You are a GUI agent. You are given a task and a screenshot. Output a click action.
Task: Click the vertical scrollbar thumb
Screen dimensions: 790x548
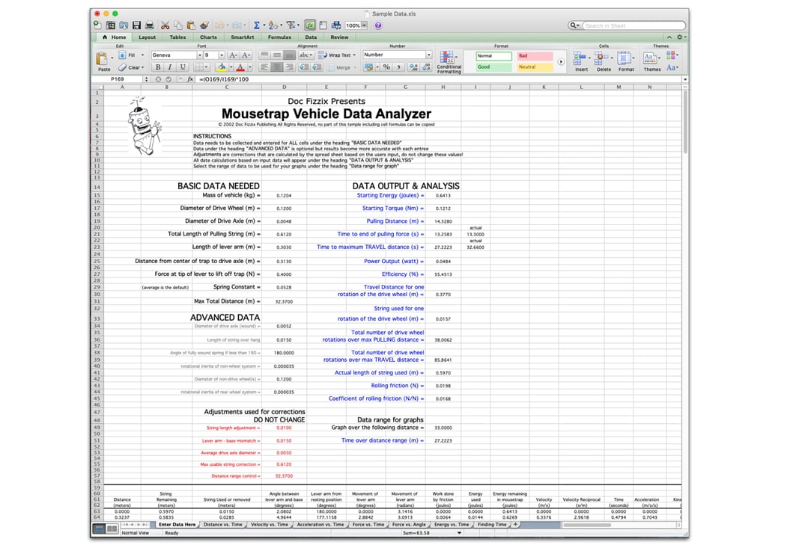[684, 122]
